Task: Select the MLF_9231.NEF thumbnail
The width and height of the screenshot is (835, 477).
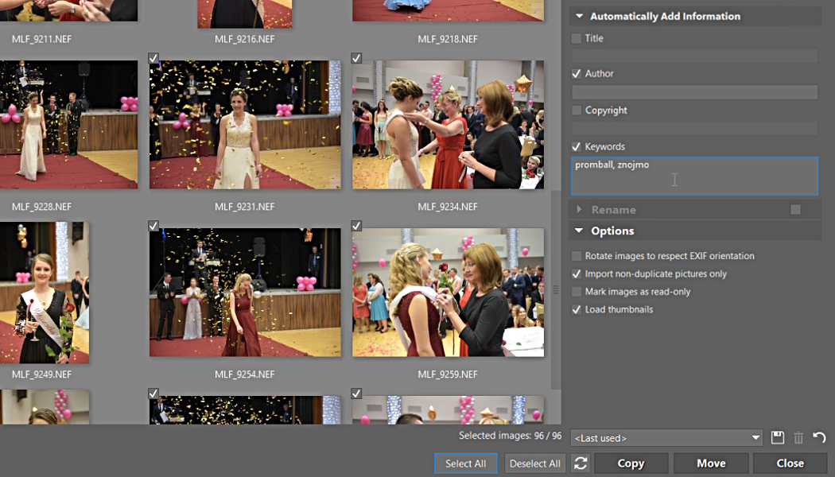Action: (245, 125)
